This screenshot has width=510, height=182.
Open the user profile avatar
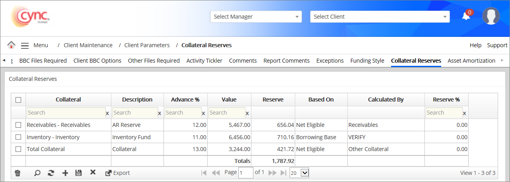[x=491, y=16]
